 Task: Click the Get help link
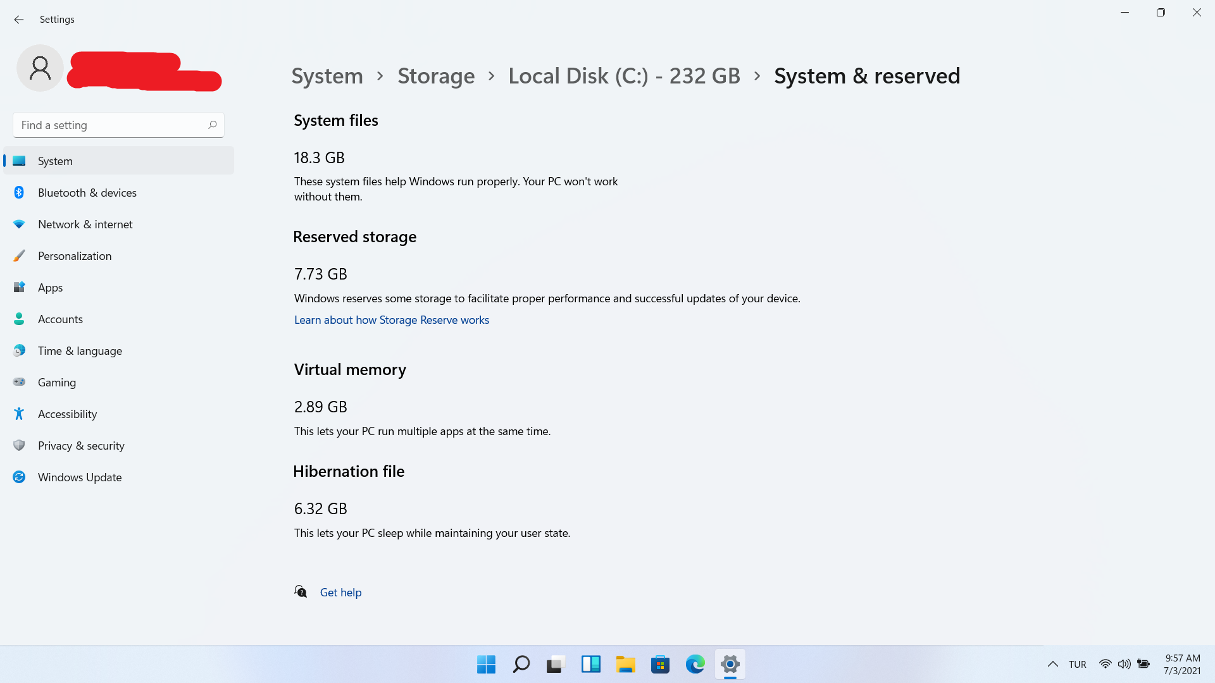[340, 593]
